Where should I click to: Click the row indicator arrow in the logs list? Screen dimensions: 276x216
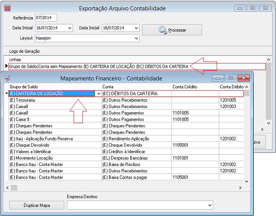click(6, 66)
